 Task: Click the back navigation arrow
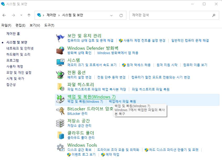point(4,15)
